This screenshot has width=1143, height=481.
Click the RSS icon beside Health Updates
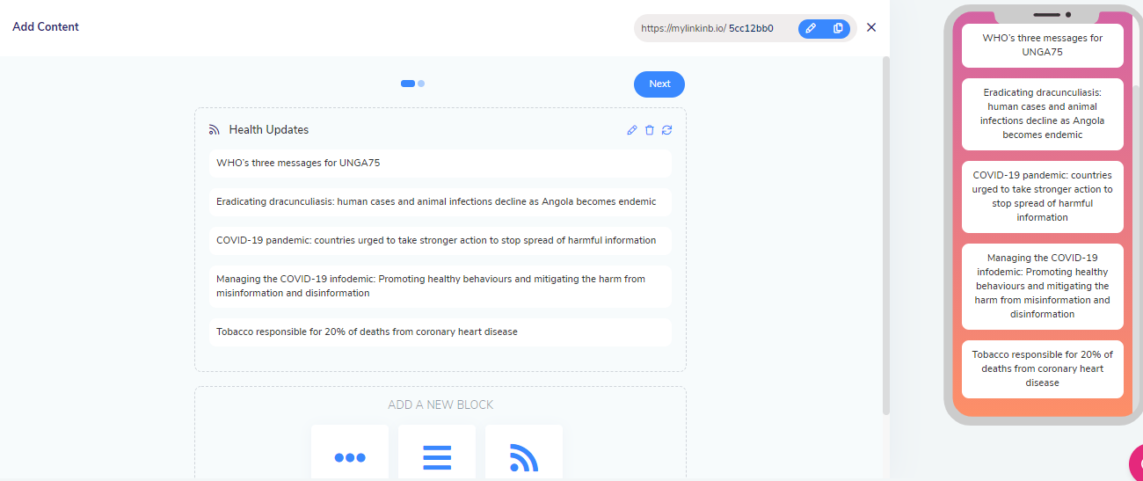214,130
